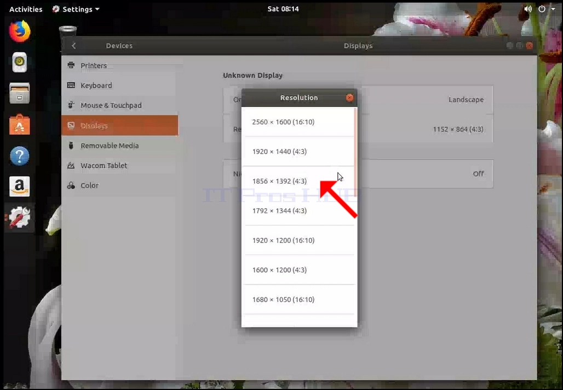Image resolution: width=563 pixels, height=390 pixels.
Task: Open the Help question mark icon
Action: 19,156
